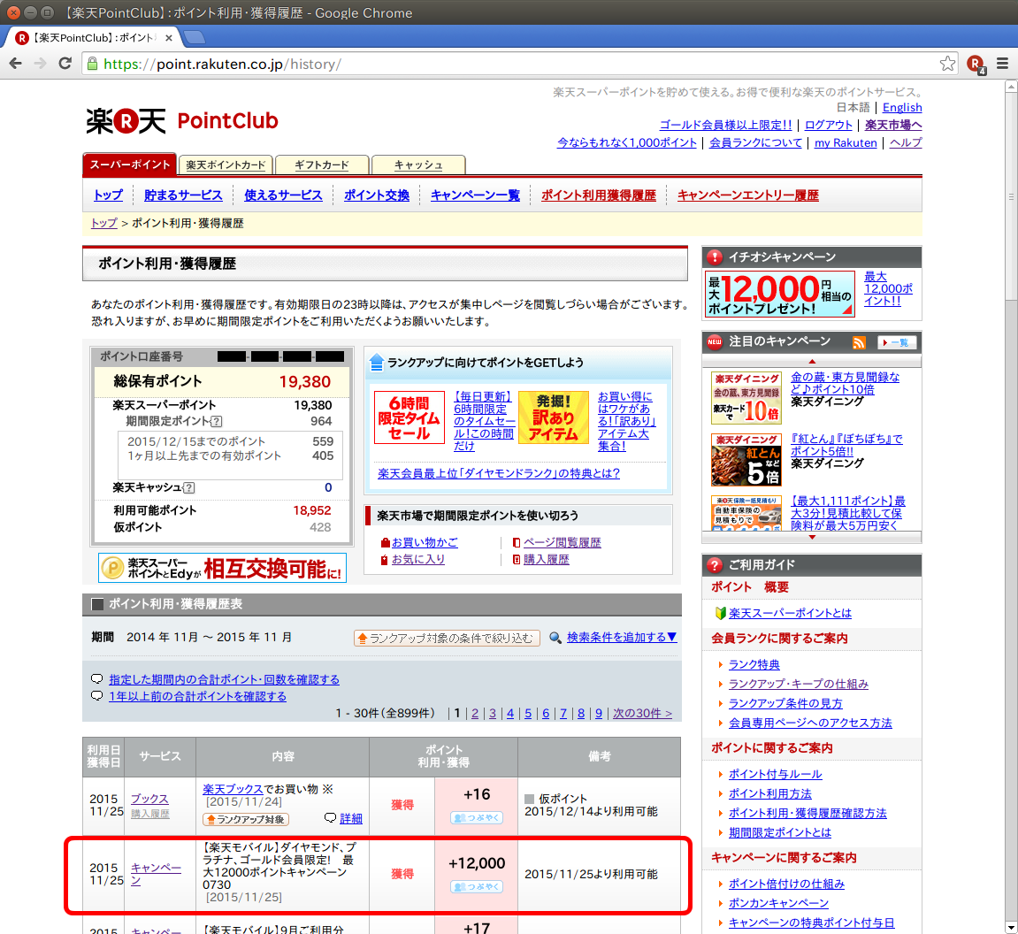The width and height of the screenshot is (1018, 934).
Task: Click the 一覧 button in 注目のキャンペーン
Action: pos(897,342)
